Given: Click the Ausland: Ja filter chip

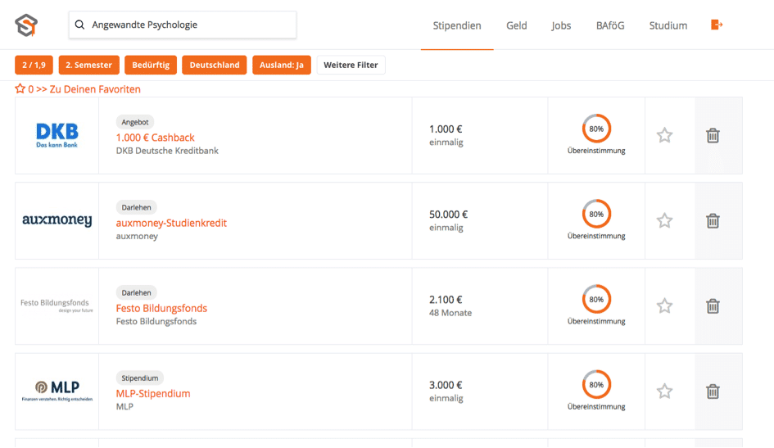Looking at the screenshot, I should click(282, 65).
